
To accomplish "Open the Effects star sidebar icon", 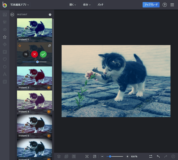I will 5,37.
